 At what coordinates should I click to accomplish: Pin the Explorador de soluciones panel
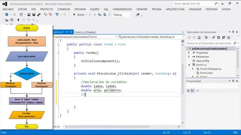[233, 32]
